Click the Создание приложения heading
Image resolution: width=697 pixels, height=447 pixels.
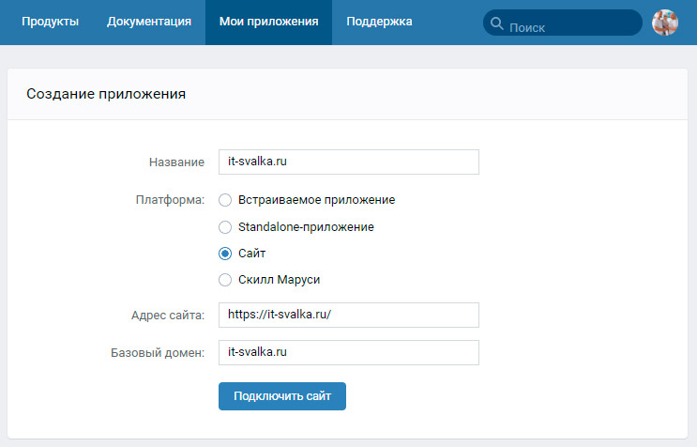pos(106,94)
